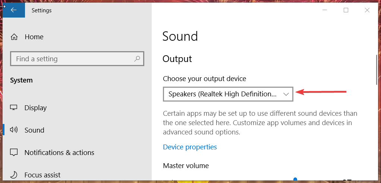Click the Focus assist moon icon

[14, 175]
